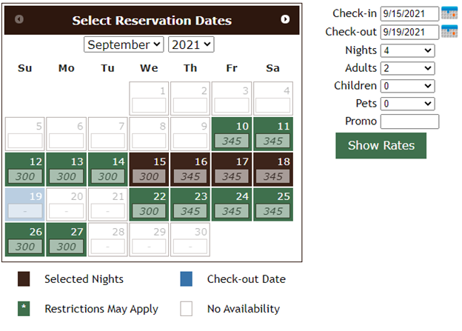Click the Promo code field
The width and height of the screenshot is (462, 331).
pos(409,121)
